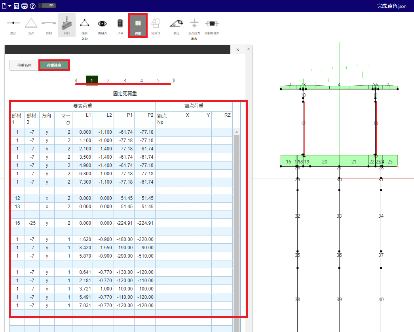The height and width of the screenshot is (332, 414).
Task: Select the P1 cell showing -224.91
Action: pos(124,223)
